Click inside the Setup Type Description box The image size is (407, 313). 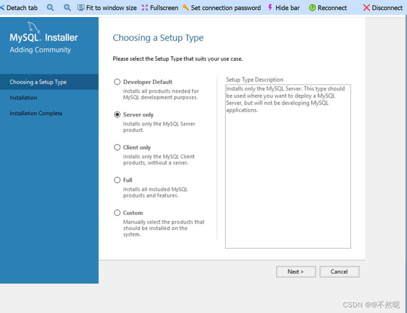(x=288, y=167)
